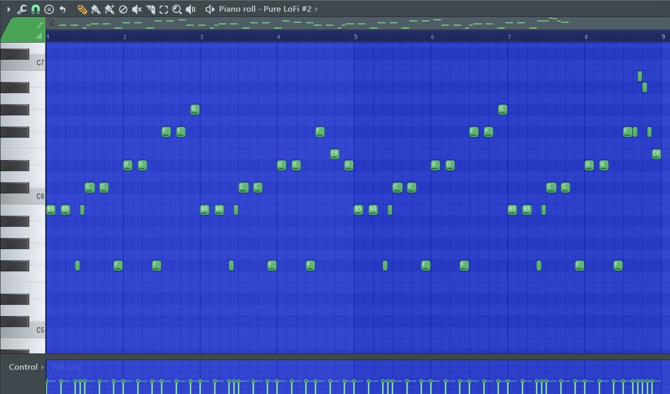Screen dimensions: 670x394
Task: Toggle the slide note icon in green corner
Action: (40, 25)
